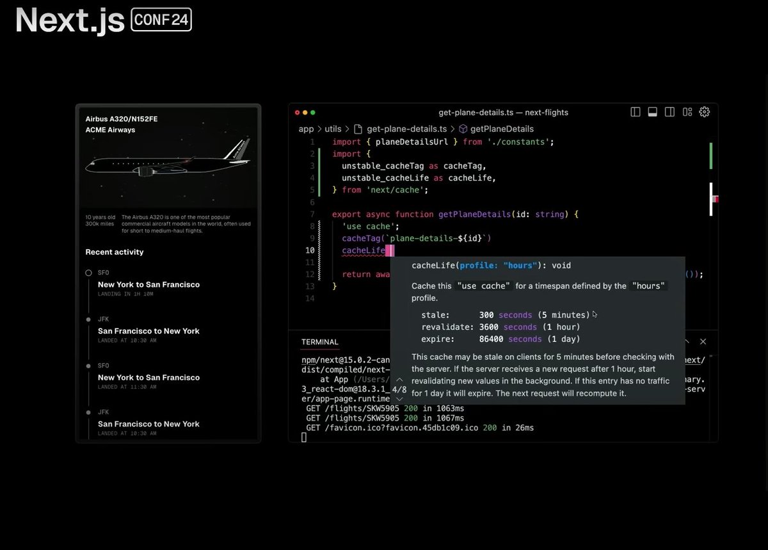Toggle the secondary sidebar visibility
Screen dimensions: 768x550
click(669, 111)
